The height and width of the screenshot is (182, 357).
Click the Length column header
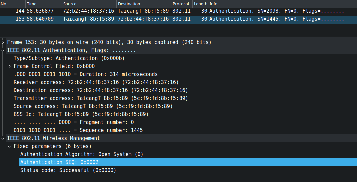tap(200, 4)
